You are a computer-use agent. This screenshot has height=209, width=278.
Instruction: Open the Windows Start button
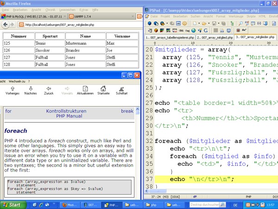pyautogui.click(x=12, y=204)
